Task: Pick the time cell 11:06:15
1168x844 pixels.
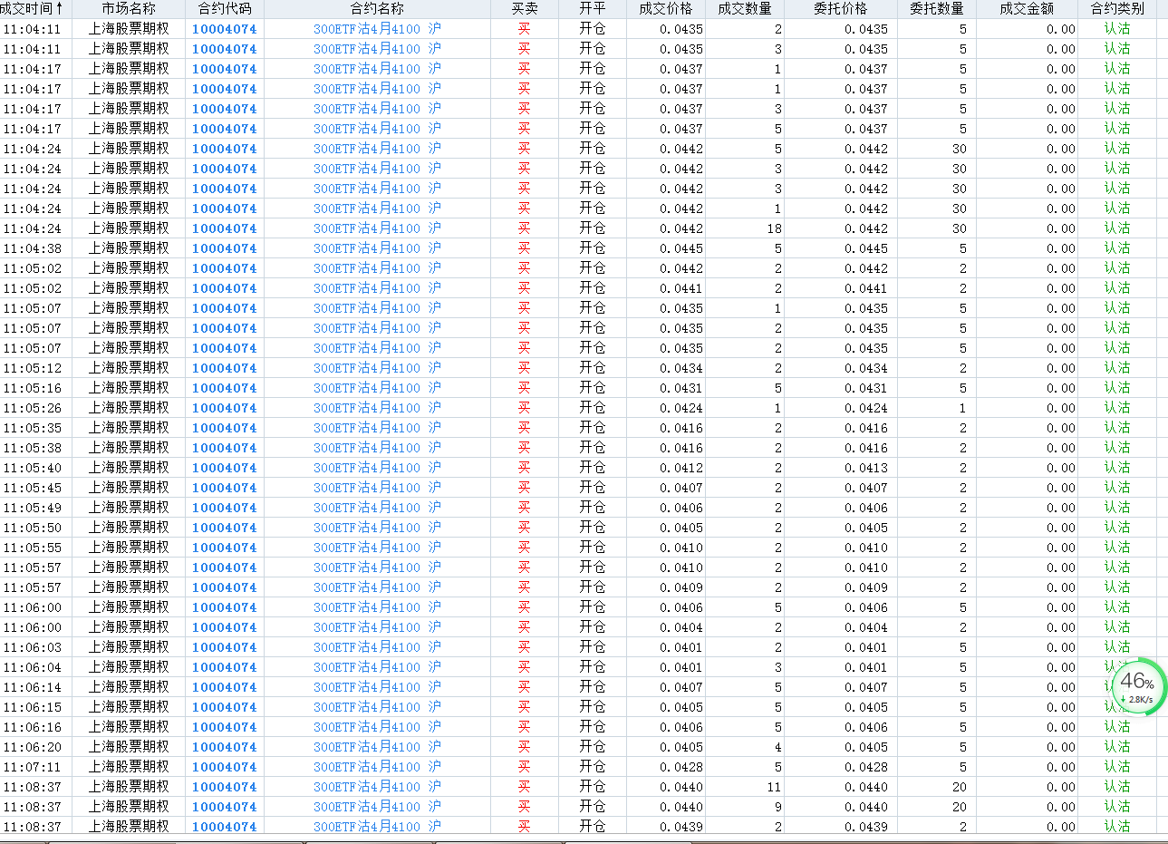Action: [33, 707]
